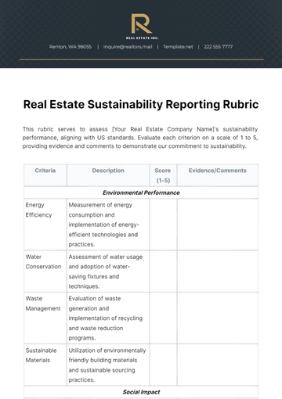282x399 pixels.
Task: Click the empty Score cell for Sustainable Materials
Action: click(163, 365)
